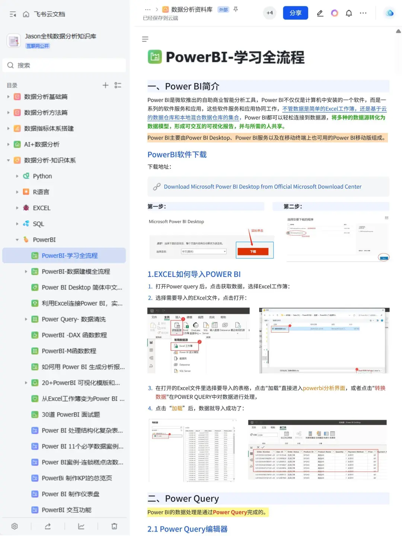Open settings gear in sidebar footer
Screen dimensions: 402x536
pyautogui.click(x=14, y=526)
